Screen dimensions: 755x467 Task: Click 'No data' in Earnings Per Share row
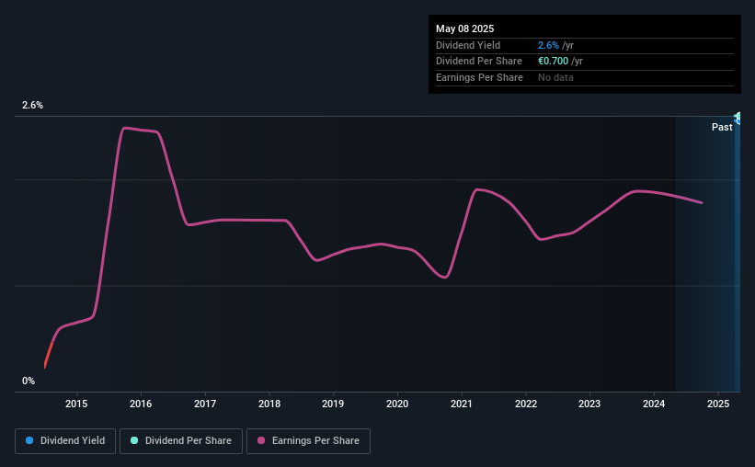point(557,77)
